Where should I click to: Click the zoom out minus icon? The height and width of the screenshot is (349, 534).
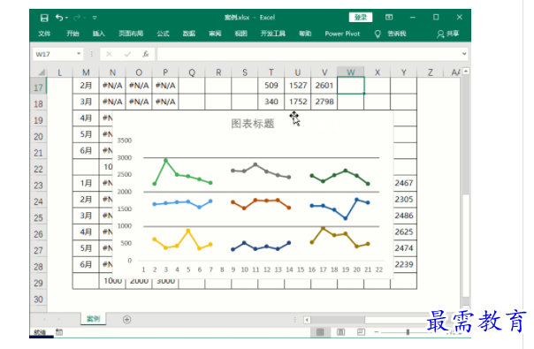377,331
